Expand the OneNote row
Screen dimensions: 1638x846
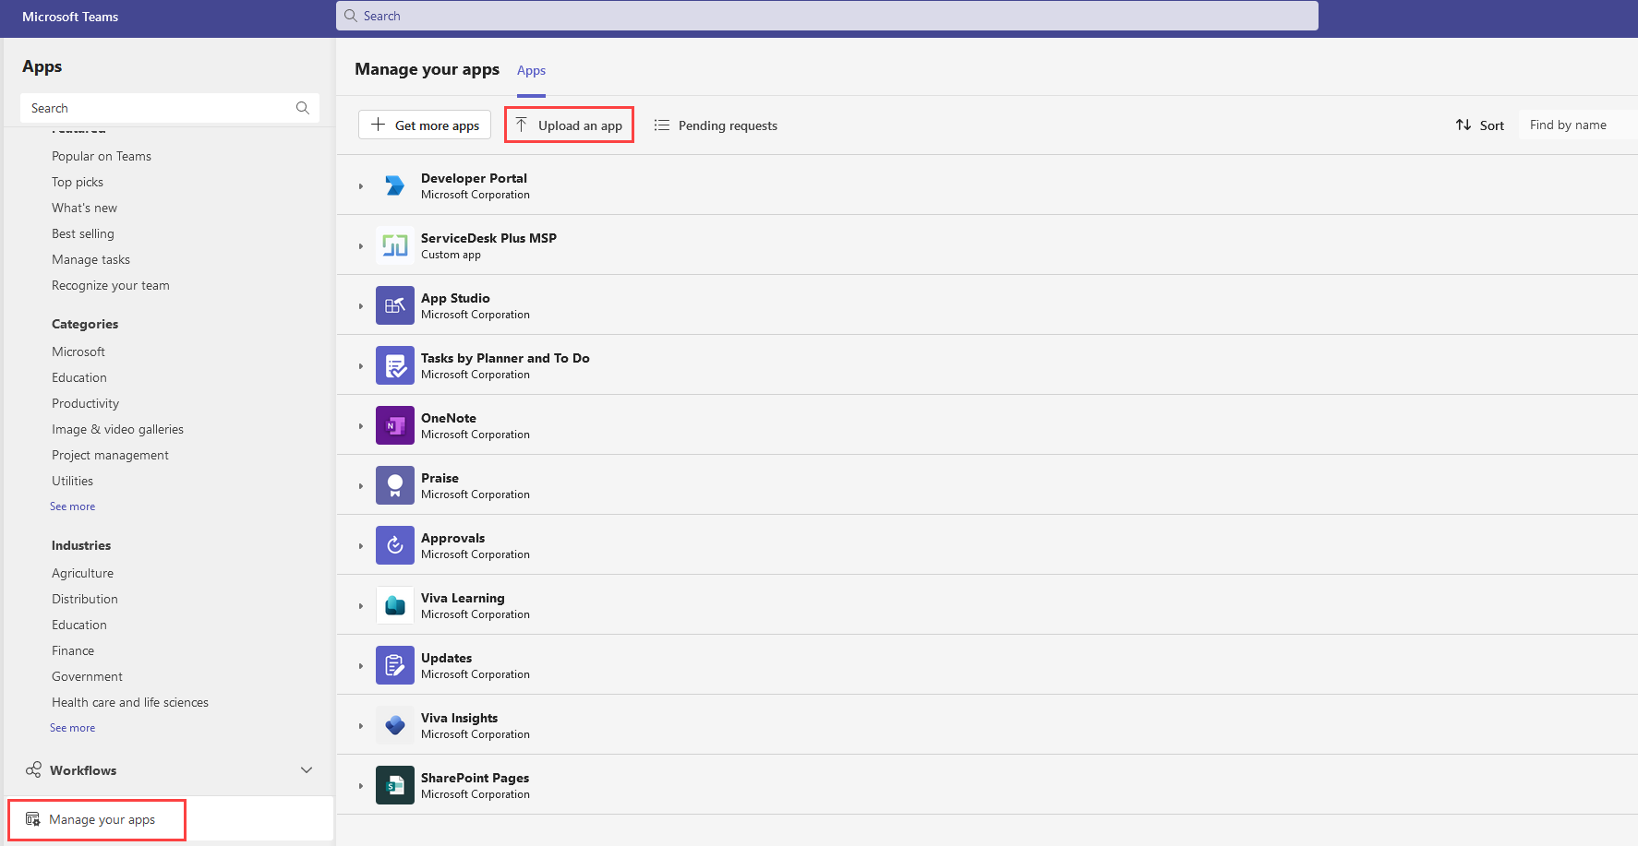point(361,426)
